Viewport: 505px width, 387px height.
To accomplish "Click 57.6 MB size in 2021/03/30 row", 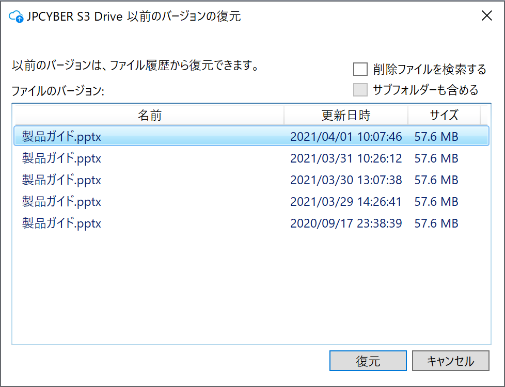I will click(x=436, y=180).
